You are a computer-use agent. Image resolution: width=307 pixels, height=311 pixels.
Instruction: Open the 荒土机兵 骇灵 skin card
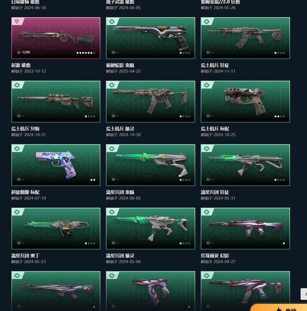pyautogui.click(x=150, y=102)
